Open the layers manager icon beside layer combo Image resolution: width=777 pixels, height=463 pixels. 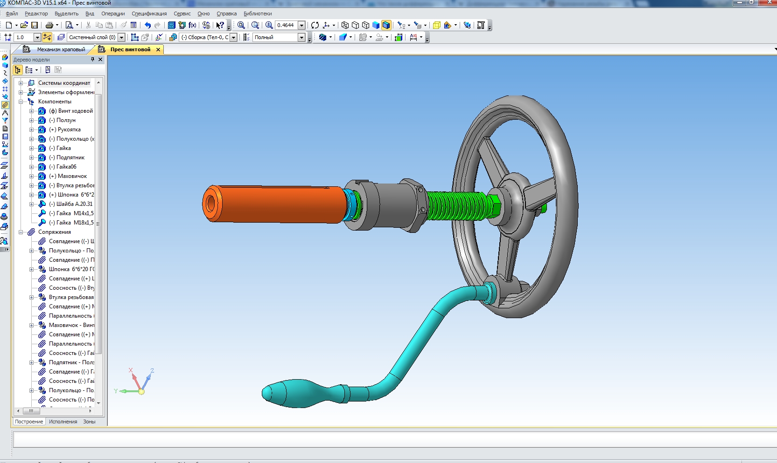61,37
